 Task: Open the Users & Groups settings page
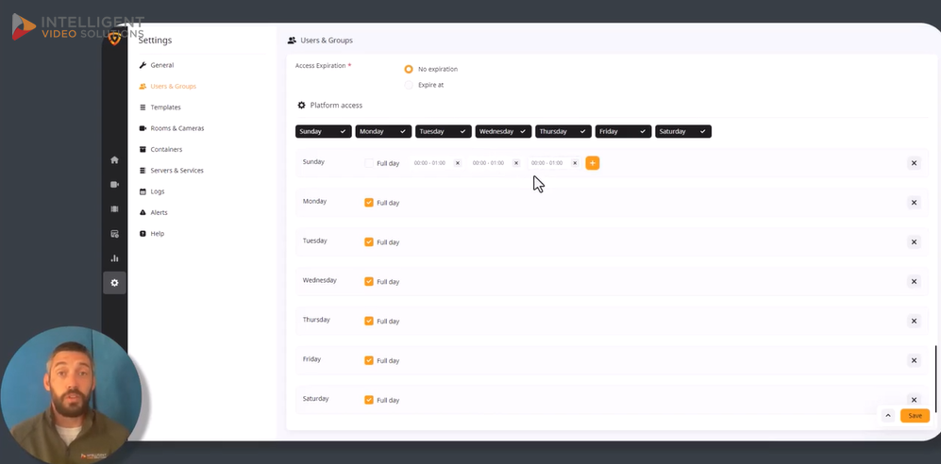click(174, 87)
